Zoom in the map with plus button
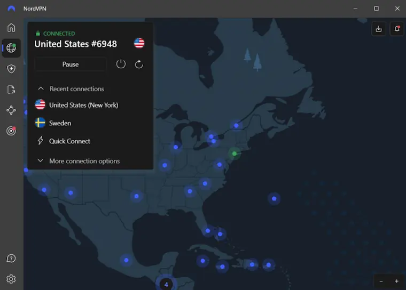This screenshot has height=290, width=406. pos(396,281)
